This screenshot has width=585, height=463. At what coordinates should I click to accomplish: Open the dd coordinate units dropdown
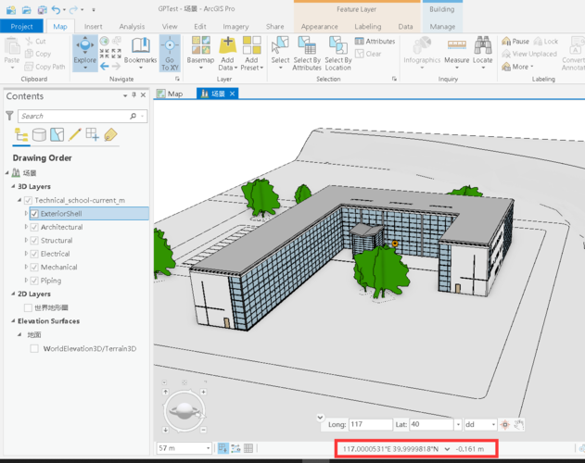coord(480,424)
